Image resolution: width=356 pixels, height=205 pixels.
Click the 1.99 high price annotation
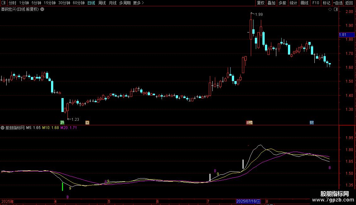(x=259, y=15)
